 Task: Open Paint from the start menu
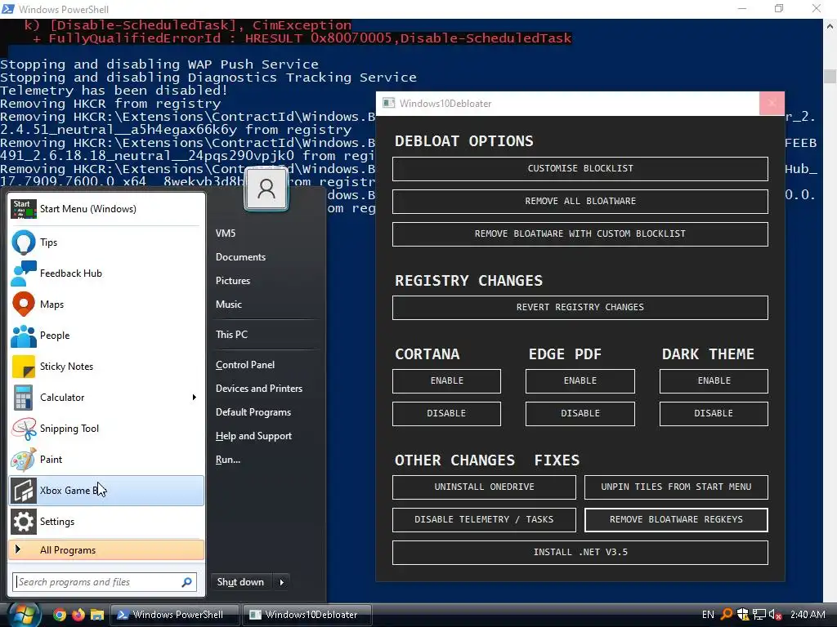point(106,459)
